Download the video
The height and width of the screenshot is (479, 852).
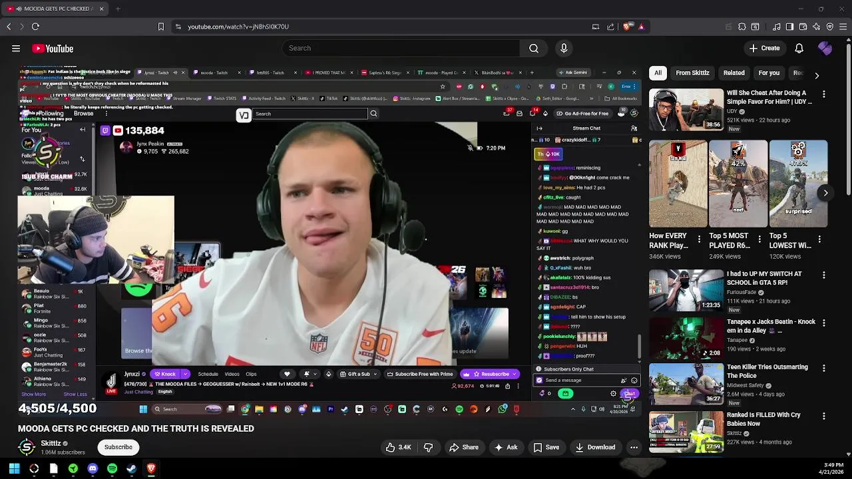click(594, 448)
